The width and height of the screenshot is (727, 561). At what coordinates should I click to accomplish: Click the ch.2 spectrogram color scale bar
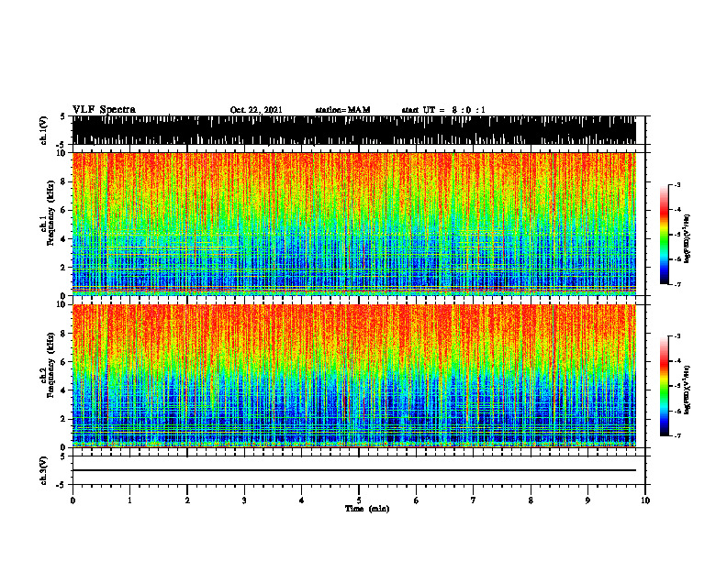point(664,386)
